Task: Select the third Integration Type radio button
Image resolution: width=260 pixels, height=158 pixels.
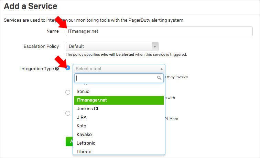Action: point(68,113)
